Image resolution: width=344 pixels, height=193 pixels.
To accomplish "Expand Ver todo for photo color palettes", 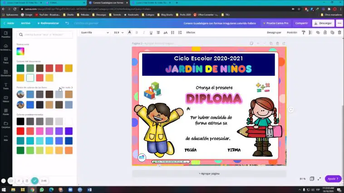I will [67, 87].
